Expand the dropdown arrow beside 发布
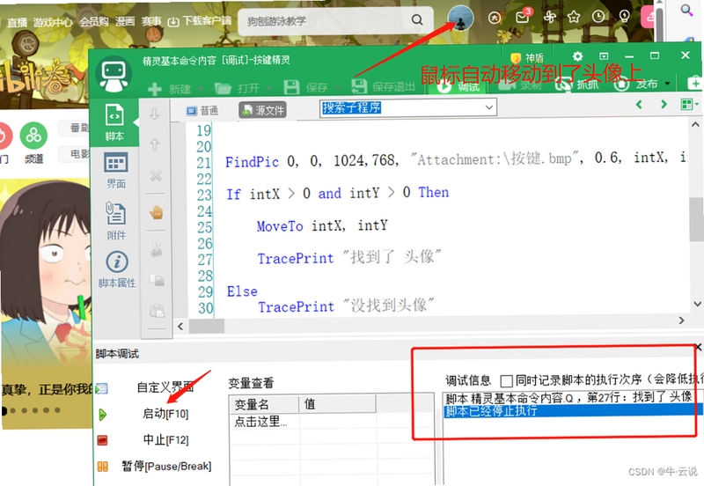The height and width of the screenshot is (486, 704). [x=667, y=84]
